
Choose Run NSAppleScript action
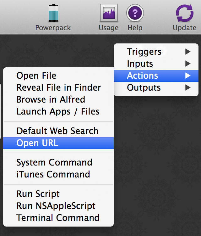point(56,206)
